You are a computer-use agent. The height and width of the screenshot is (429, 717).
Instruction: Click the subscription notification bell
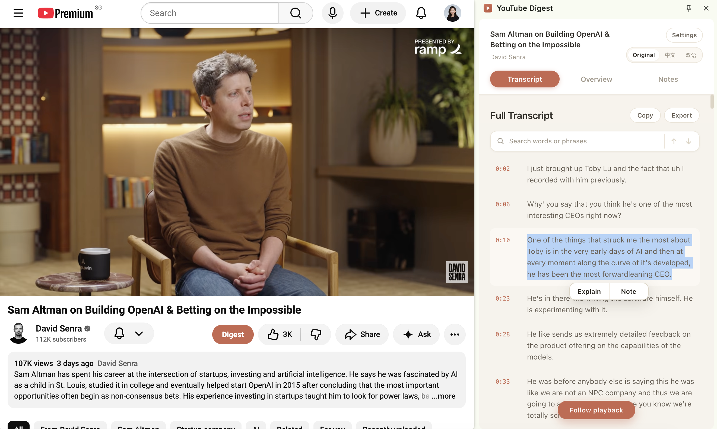pos(119,333)
